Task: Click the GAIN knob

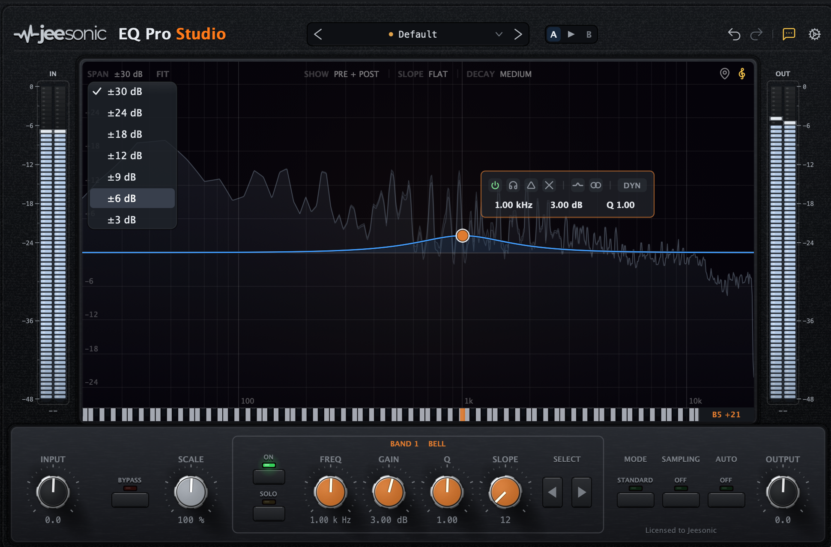Action: click(389, 492)
